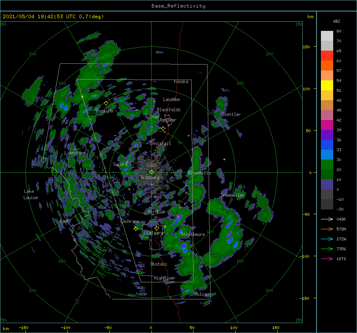Screen dimensions: 357x333
Task: Click the Sylvan label on map
Action: tap(152, 117)
